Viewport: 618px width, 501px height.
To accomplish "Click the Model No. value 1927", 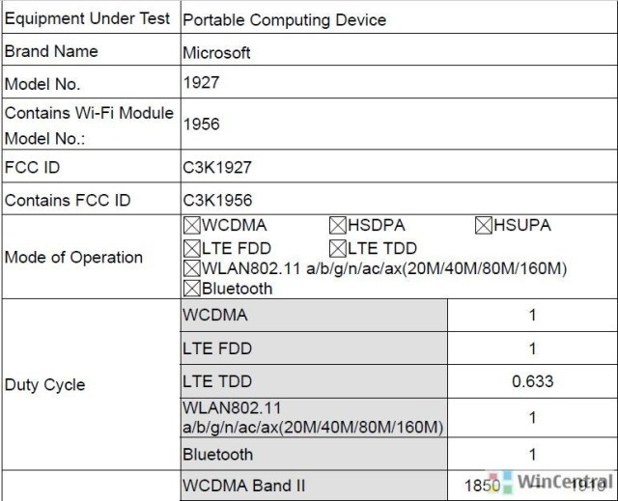I will [x=202, y=82].
